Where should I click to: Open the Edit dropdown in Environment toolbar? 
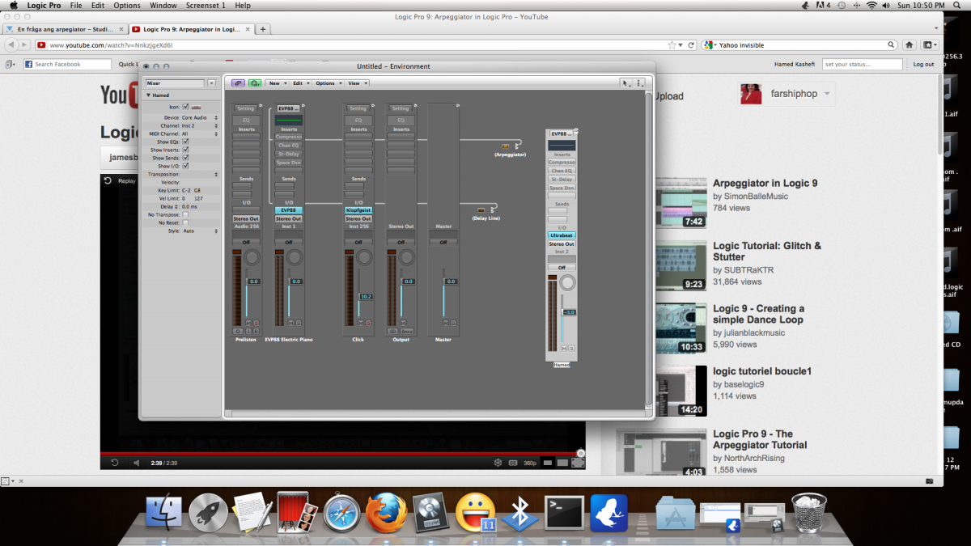(300, 83)
